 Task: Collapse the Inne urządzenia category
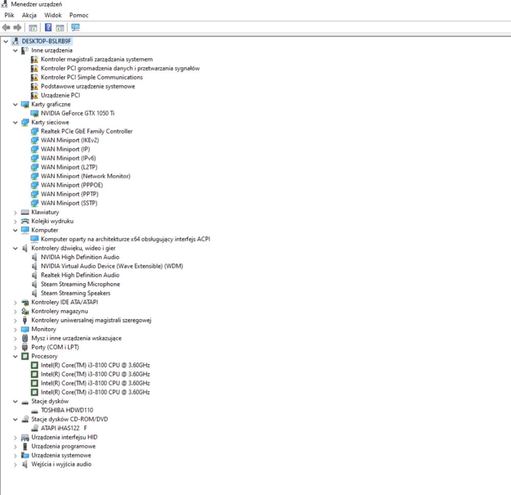point(15,51)
